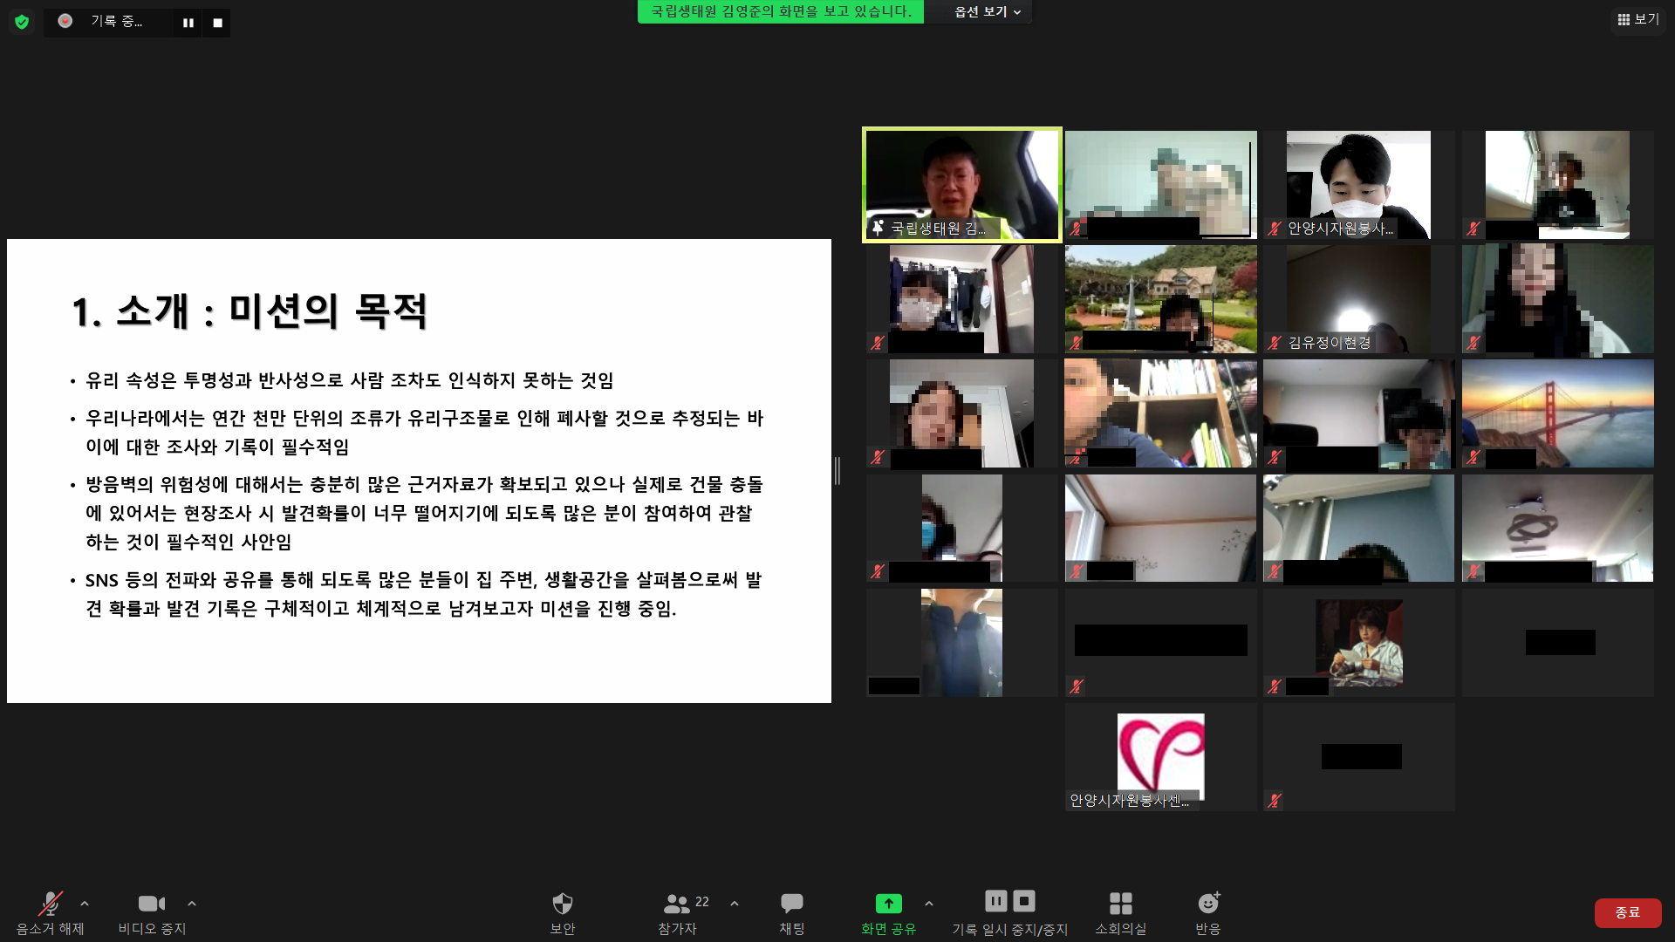Click the green screen-sharing notification banner
The height and width of the screenshot is (942, 1675).
781,12
